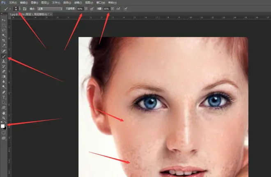Open the 文件 (File) menu
This screenshot has width=271, height=177.
point(13,2)
